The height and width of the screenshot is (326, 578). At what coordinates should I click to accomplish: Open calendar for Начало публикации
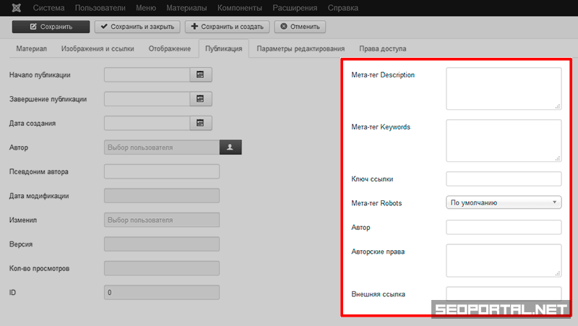click(201, 74)
